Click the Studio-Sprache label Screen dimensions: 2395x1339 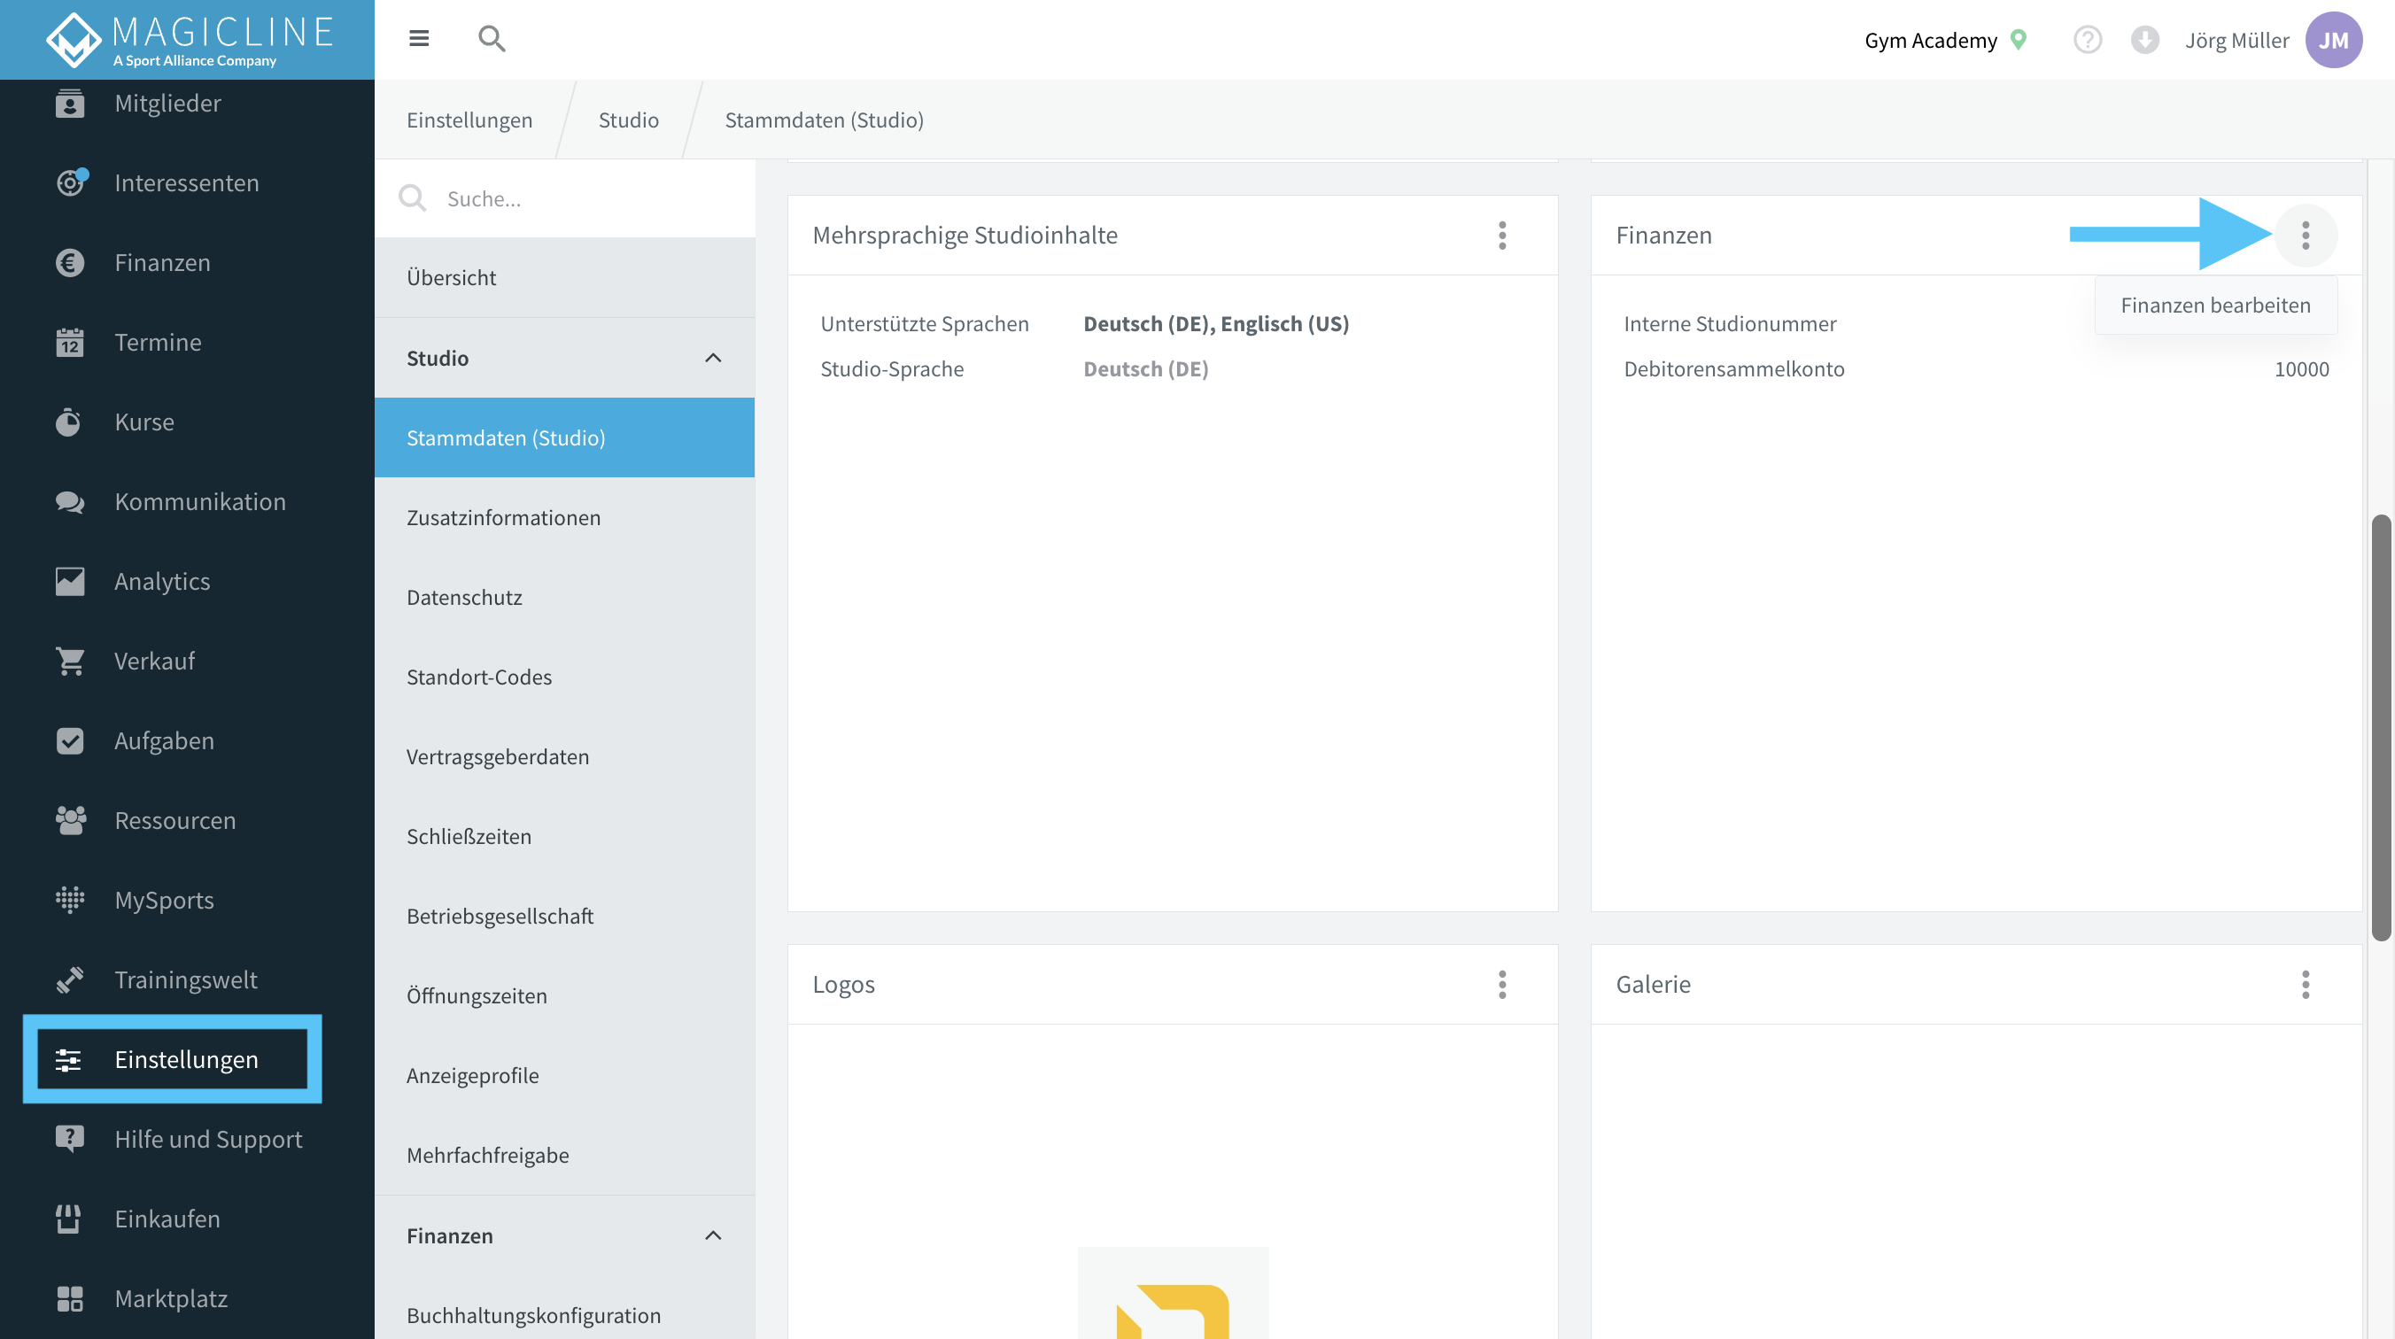[x=892, y=369]
